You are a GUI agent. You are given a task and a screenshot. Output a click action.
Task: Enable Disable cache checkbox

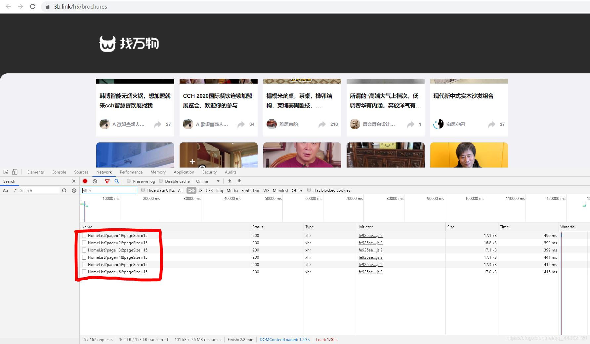tap(161, 181)
